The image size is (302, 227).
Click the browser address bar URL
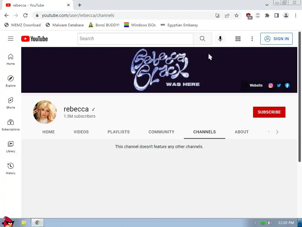pyautogui.click(x=78, y=15)
